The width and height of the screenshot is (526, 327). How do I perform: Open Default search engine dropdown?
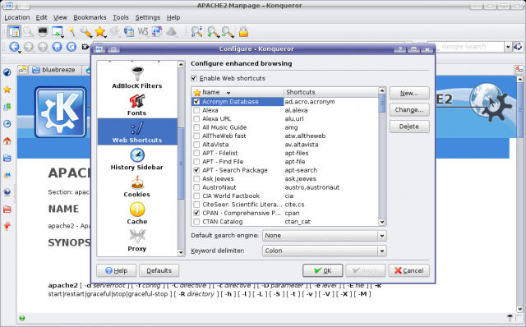pyautogui.click(x=324, y=236)
